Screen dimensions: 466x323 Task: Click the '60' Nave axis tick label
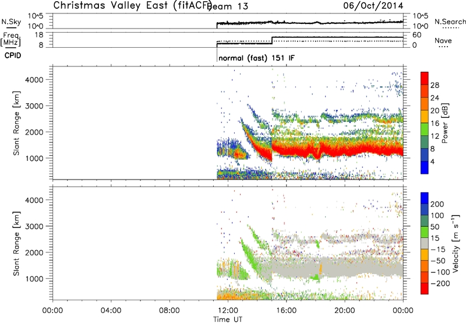pyautogui.click(x=417, y=35)
